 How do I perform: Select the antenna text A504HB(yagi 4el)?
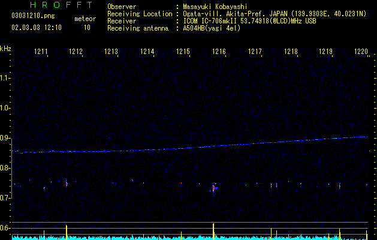click(x=212, y=28)
